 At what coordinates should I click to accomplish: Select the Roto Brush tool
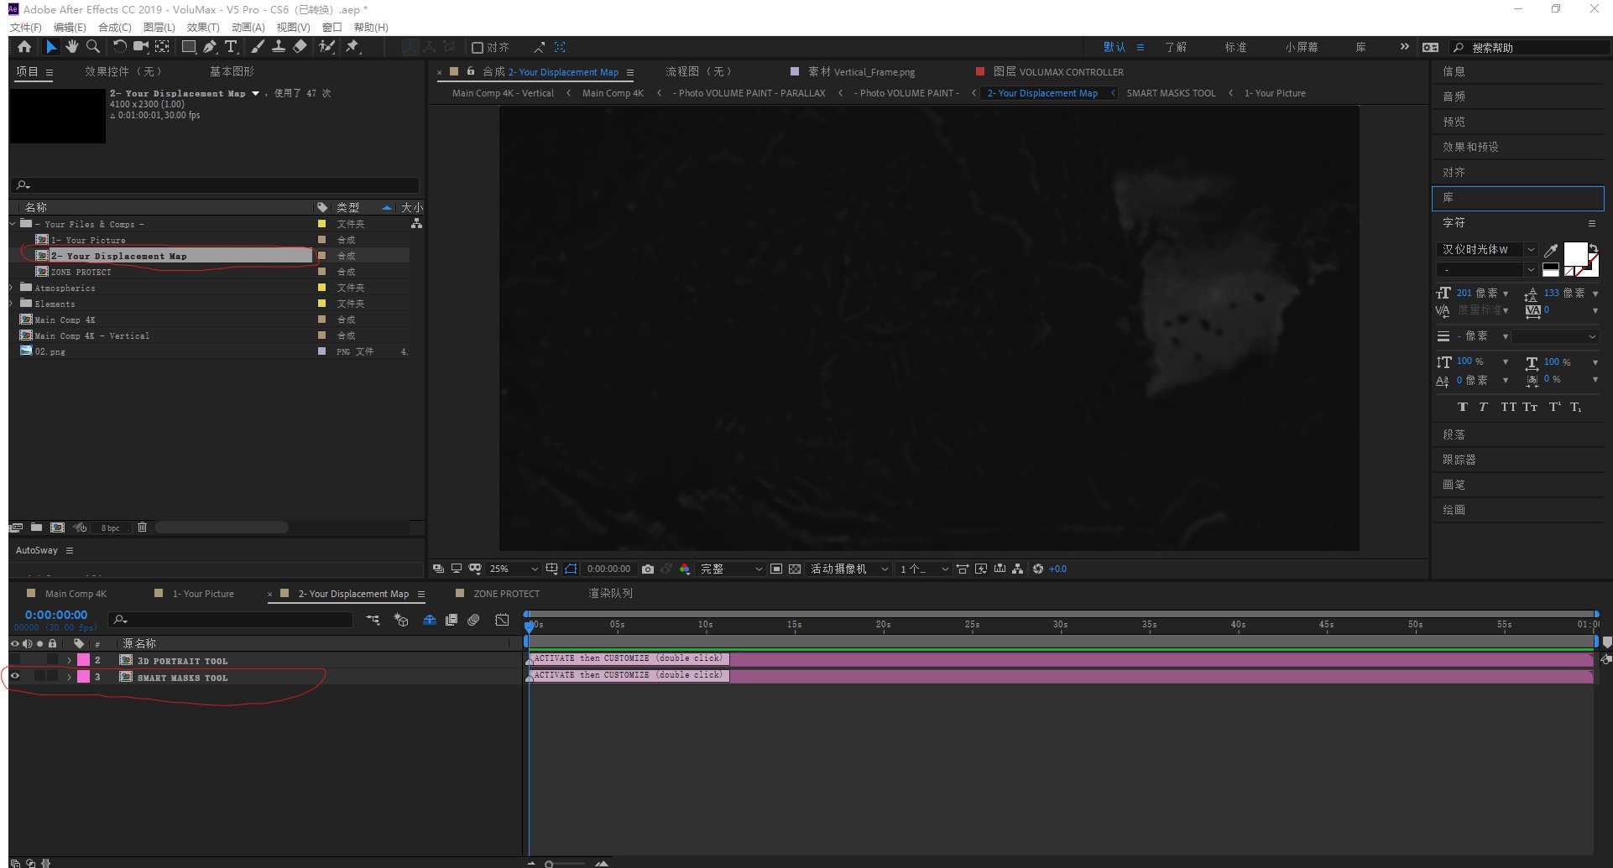[x=326, y=47]
